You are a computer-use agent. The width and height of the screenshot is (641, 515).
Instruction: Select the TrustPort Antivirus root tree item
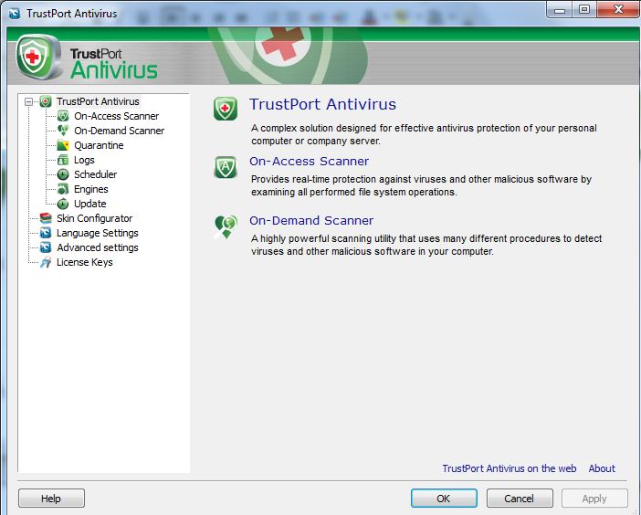(98, 101)
